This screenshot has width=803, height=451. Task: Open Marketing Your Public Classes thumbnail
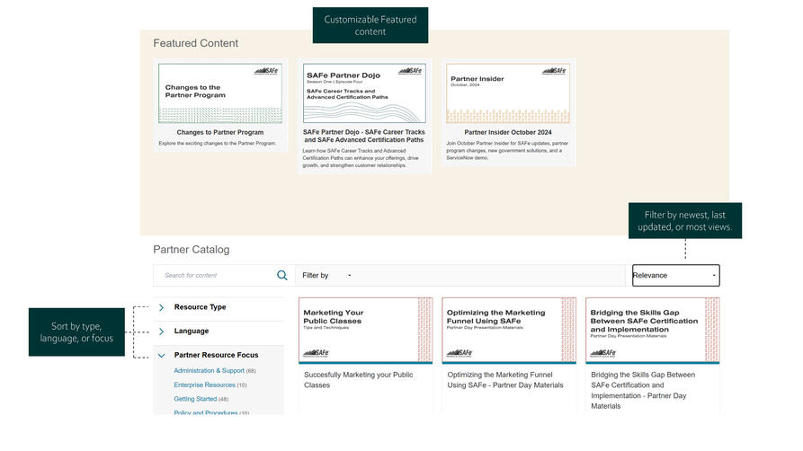tap(364, 330)
